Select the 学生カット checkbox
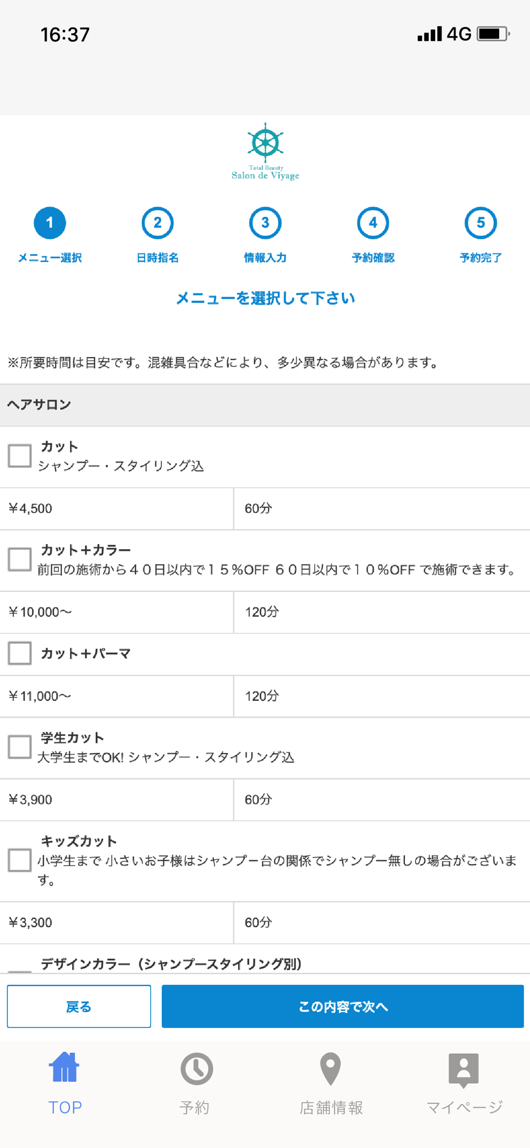530x1148 pixels. pyautogui.click(x=20, y=747)
